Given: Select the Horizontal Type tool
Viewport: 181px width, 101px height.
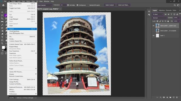Looking at the screenshot, I should click(2, 37).
